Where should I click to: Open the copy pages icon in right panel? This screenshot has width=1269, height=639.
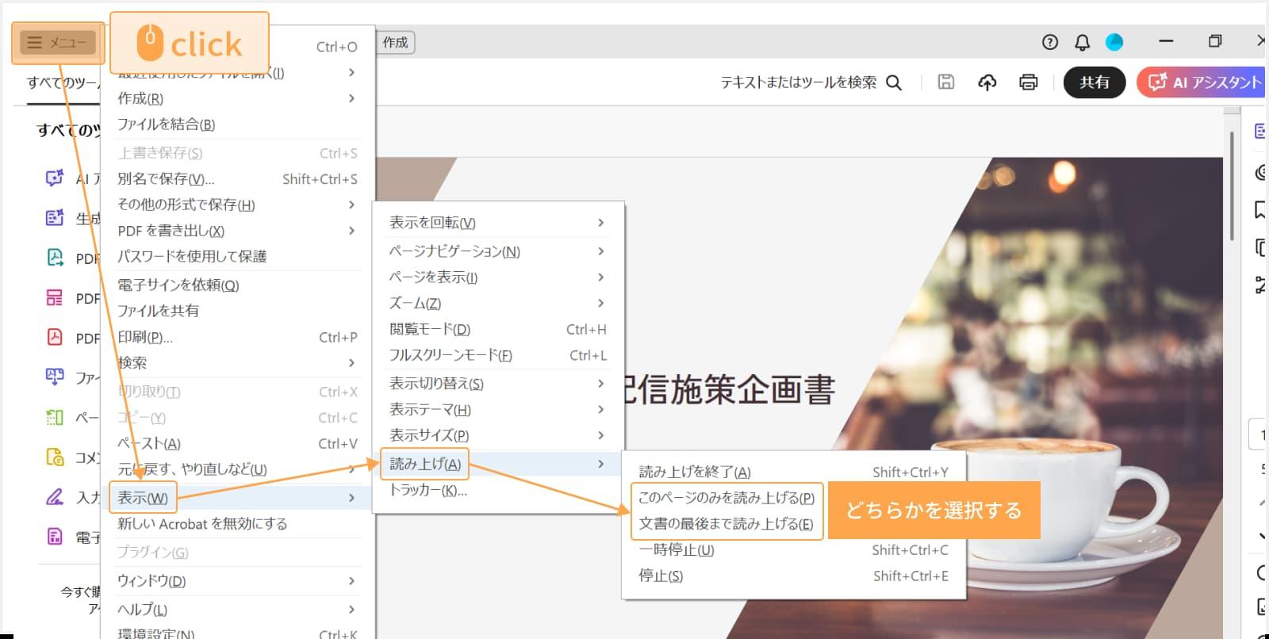tap(1260, 247)
